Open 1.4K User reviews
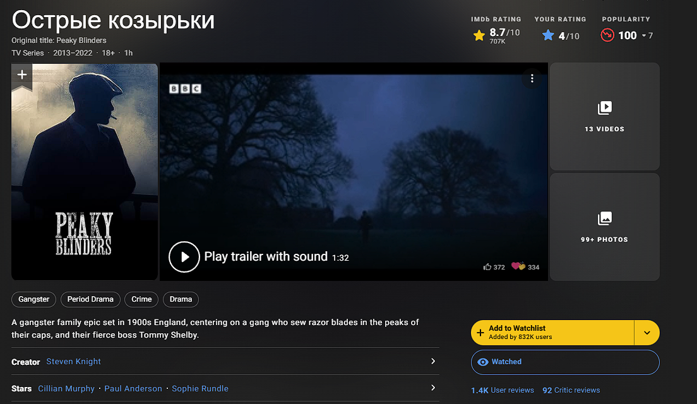 point(503,389)
